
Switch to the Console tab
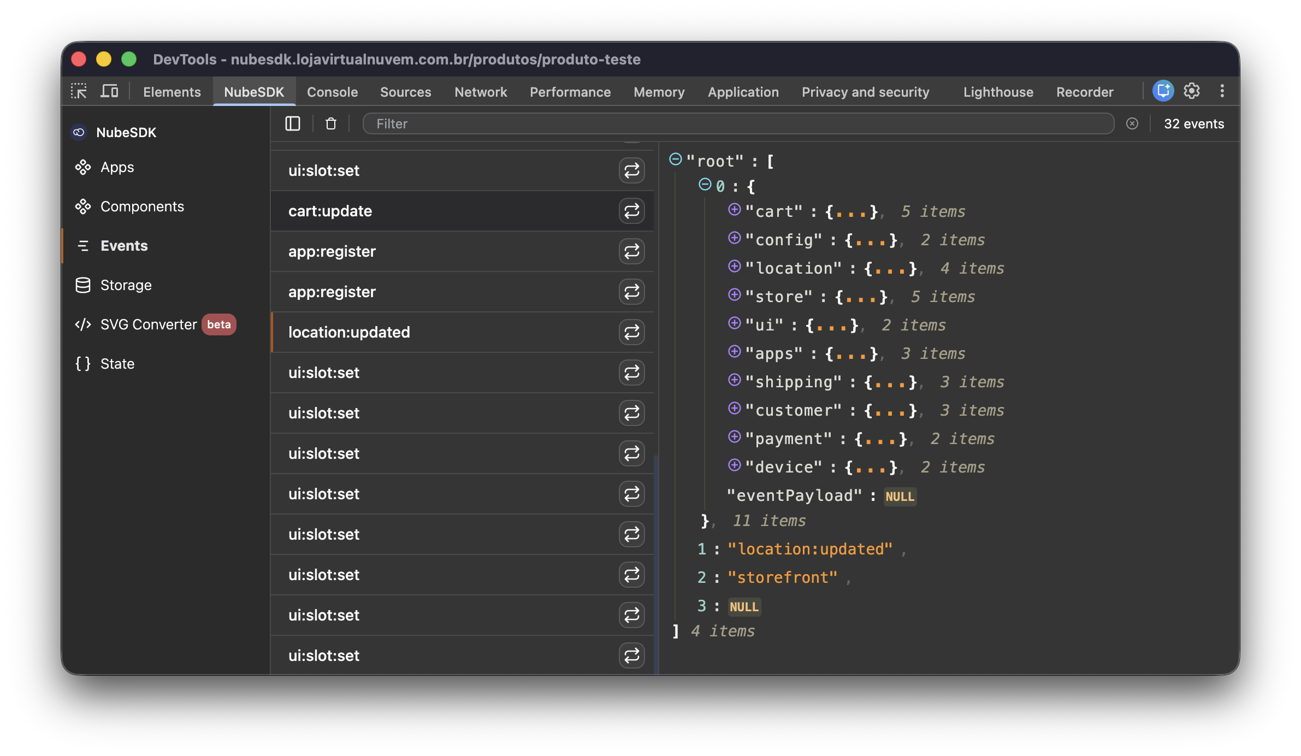point(332,92)
